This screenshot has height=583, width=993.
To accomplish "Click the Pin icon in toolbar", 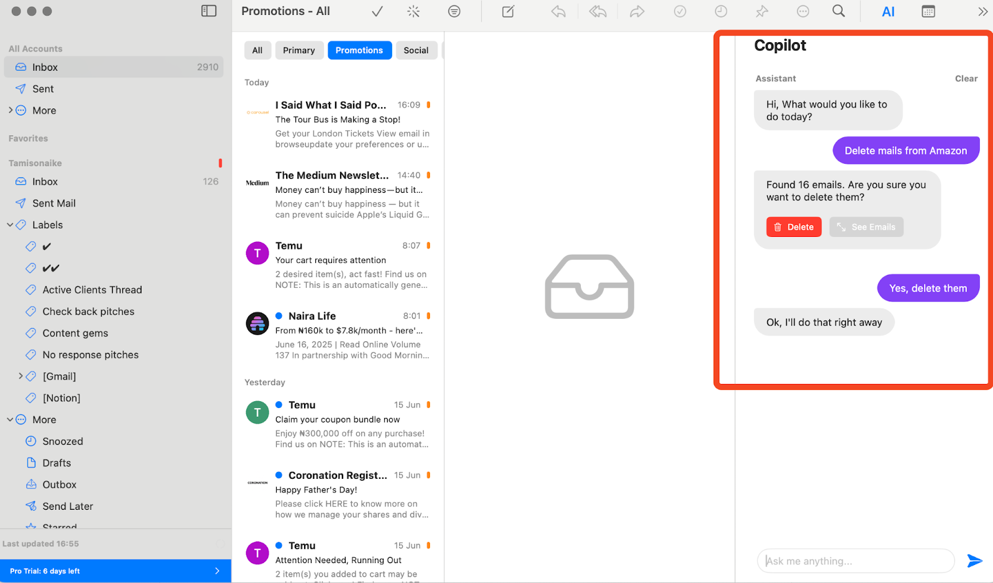I will [x=762, y=11].
